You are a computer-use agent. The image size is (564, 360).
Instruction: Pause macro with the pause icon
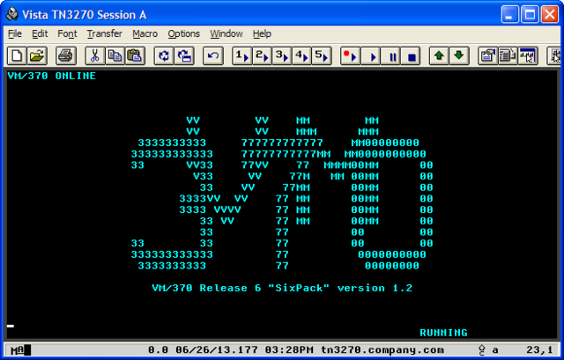[391, 56]
